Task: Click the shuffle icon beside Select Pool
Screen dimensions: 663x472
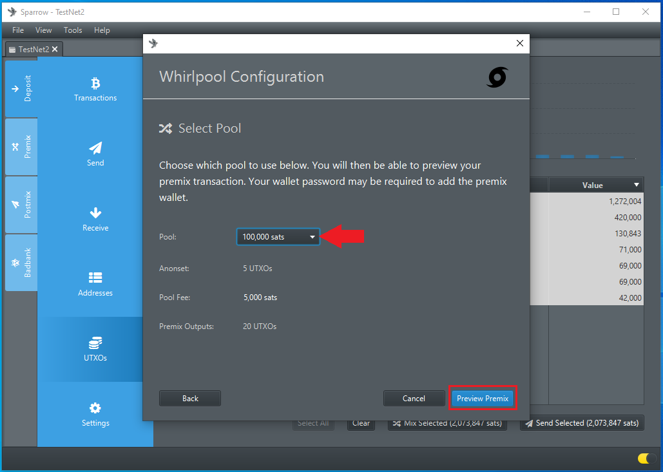Action: tap(166, 128)
